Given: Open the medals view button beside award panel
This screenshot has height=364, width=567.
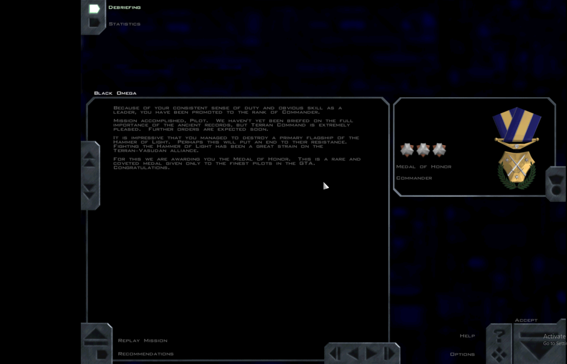Looking at the screenshot, I should click(x=556, y=185).
